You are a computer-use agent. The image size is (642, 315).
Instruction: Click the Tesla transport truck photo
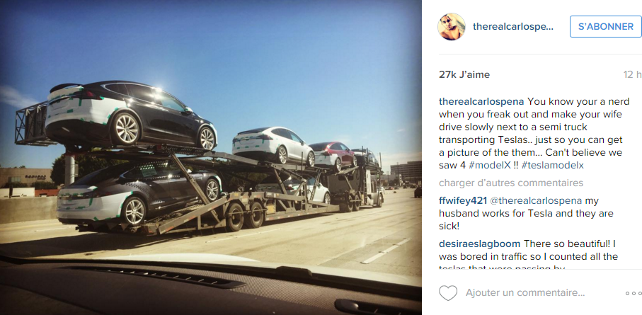pos(211,157)
